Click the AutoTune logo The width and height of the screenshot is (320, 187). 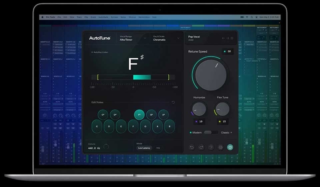pyautogui.click(x=100, y=38)
